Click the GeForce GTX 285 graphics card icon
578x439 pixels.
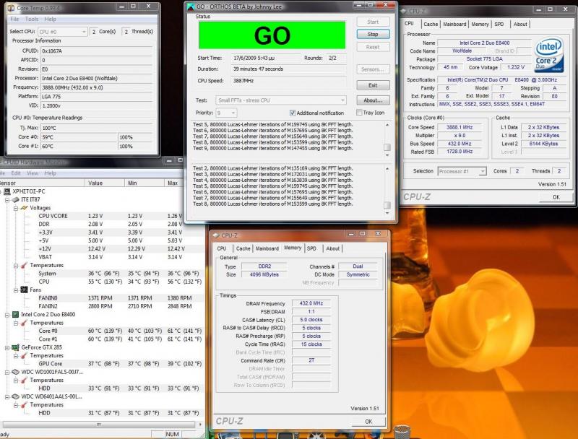pyautogui.click(x=15, y=347)
